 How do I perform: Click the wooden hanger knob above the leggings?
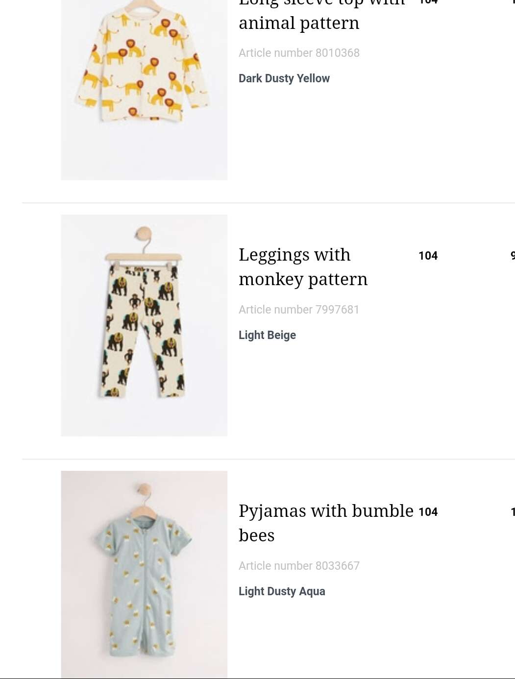coord(144,233)
